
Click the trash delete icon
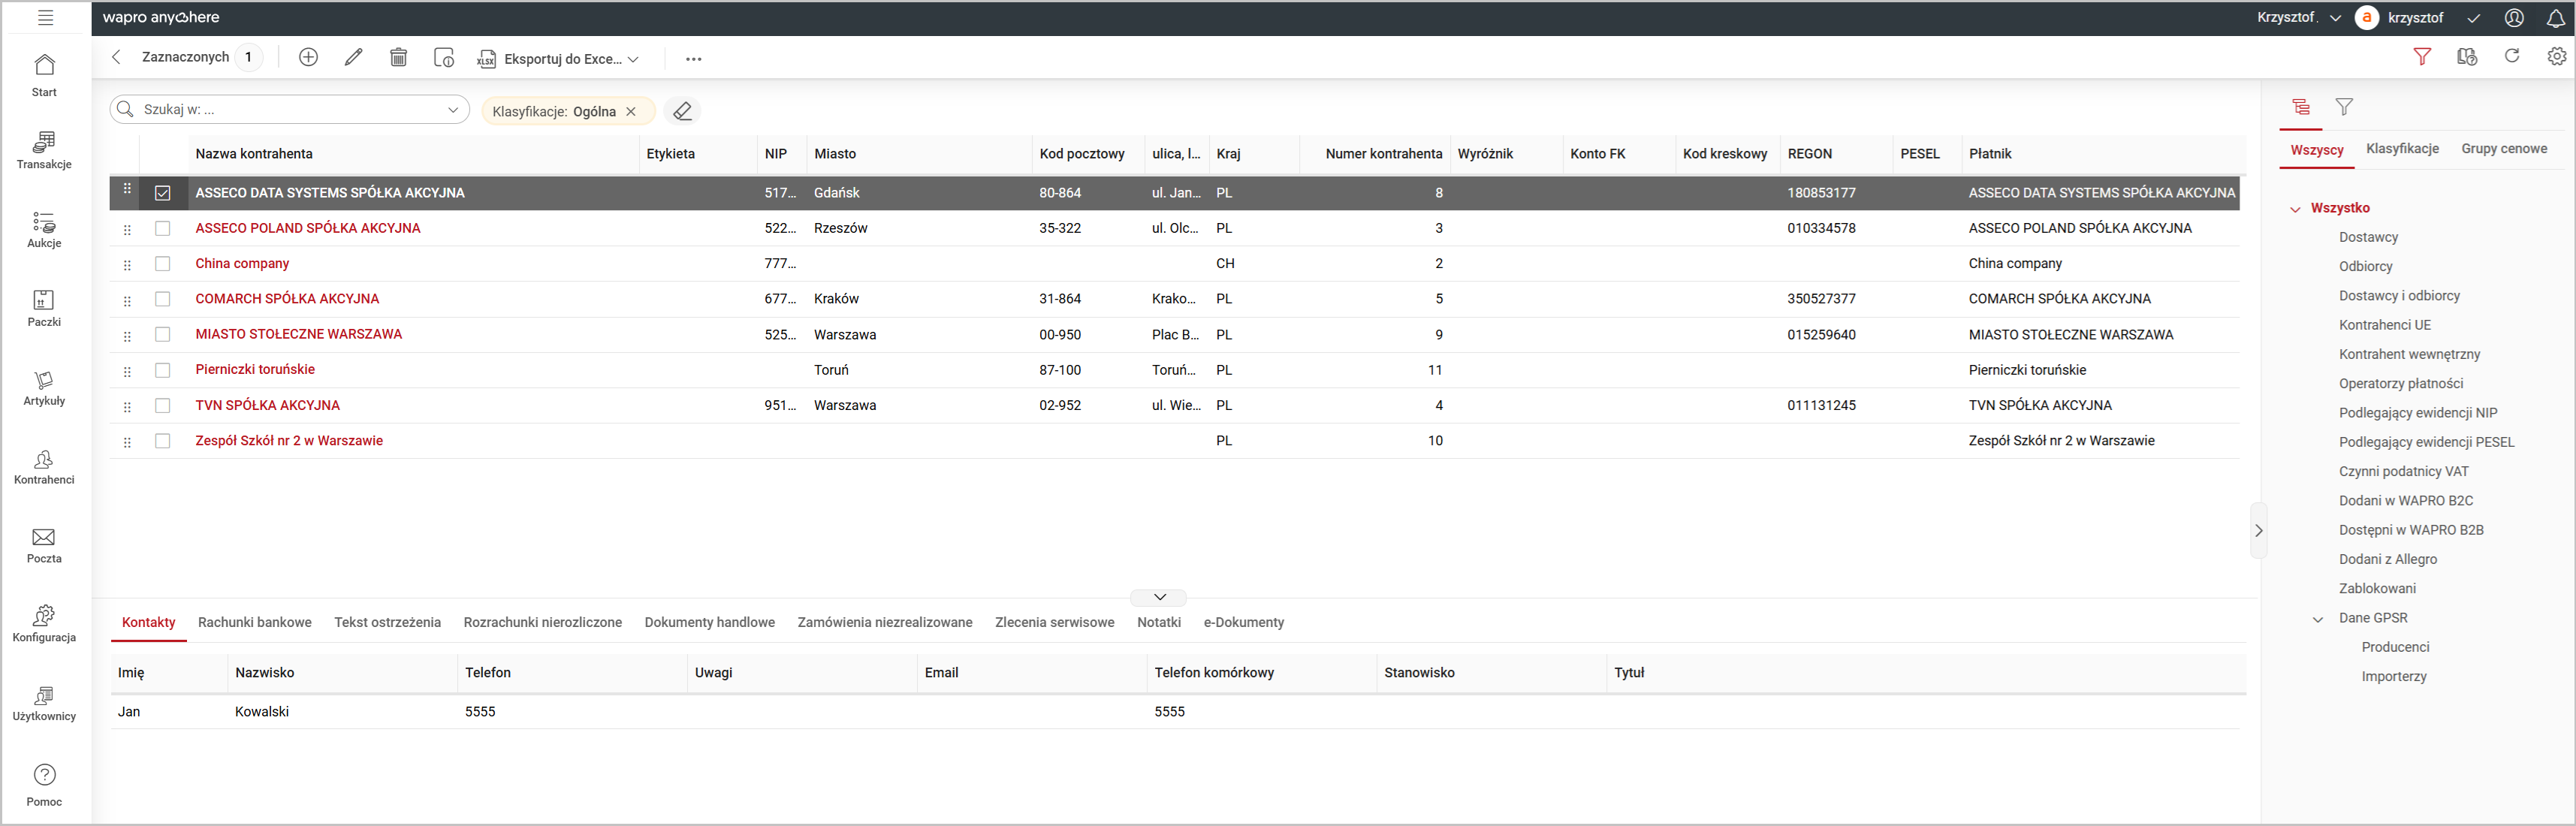(x=398, y=58)
